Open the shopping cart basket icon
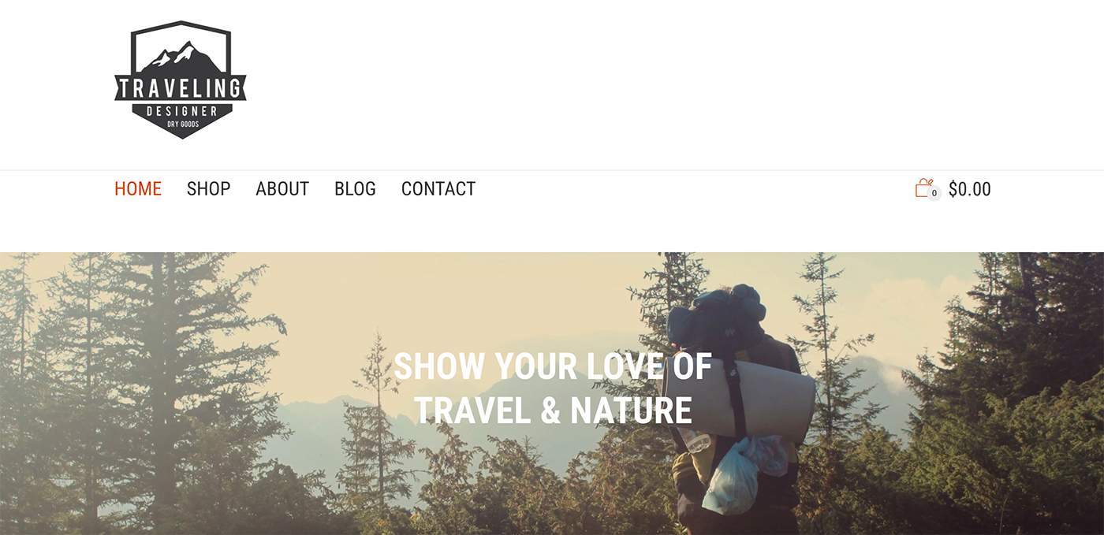This screenshot has width=1104, height=535. point(924,188)
